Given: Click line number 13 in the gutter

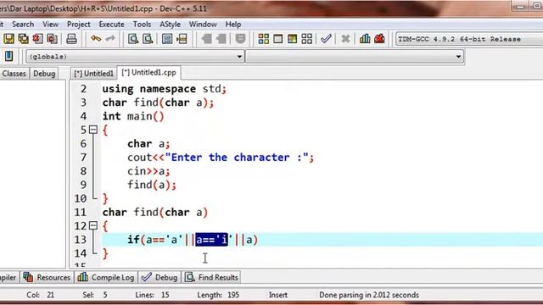Looking at the screenshot, I should pyautogui.click(x=80, y=239).
